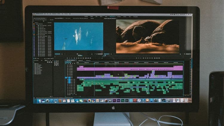Expand the Audio Effects folder in Effects

pos(34,66)
